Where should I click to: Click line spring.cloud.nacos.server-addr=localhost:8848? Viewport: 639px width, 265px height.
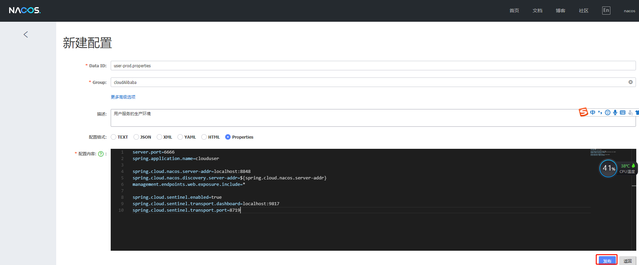[x=191, y=172]
